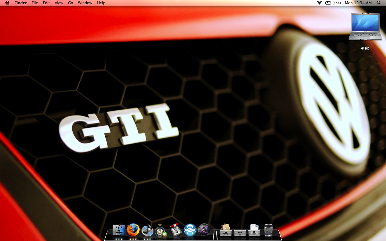386x241 pixels.
Task: Open Finder from the Dock
Action: [x=119, y=230]
